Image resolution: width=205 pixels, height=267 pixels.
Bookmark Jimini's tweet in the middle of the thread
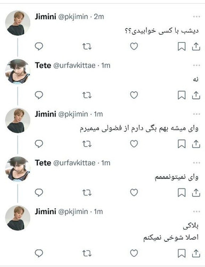[182, 144]
